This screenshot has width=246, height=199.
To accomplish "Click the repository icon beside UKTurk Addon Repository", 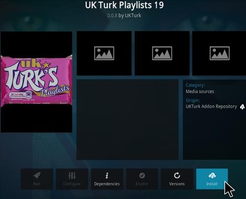I will [242, 107].
